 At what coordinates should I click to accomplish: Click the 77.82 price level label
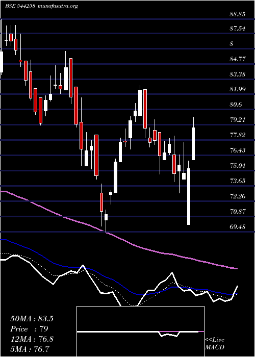click(238, 135)
